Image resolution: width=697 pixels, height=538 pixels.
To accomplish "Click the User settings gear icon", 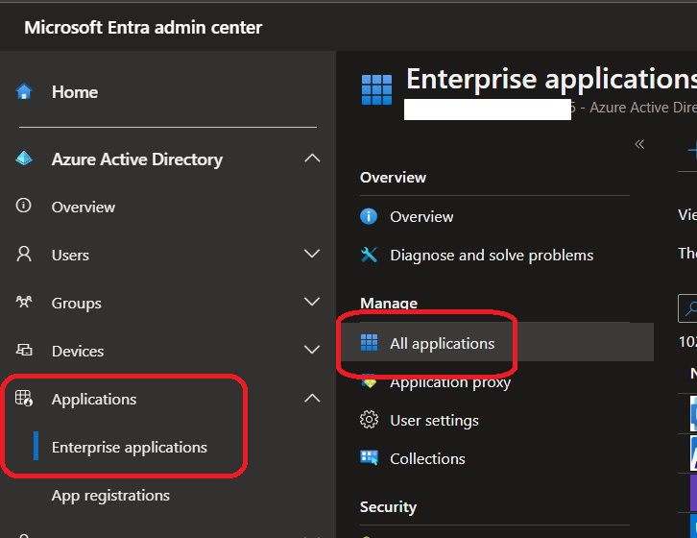I will (x=369, y=420).
